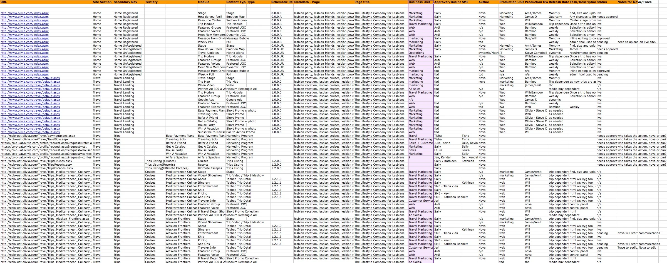Open the TripsResorts.aspx URL link
The height and width of the screenshot is (263, 667).
click(36, 165)
